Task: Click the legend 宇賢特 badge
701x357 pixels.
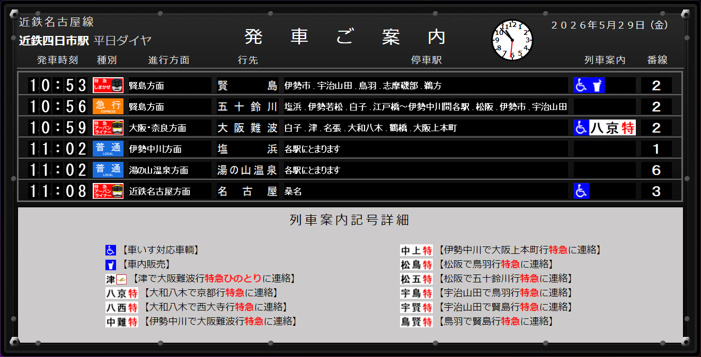Action: [x=416, y=307]
